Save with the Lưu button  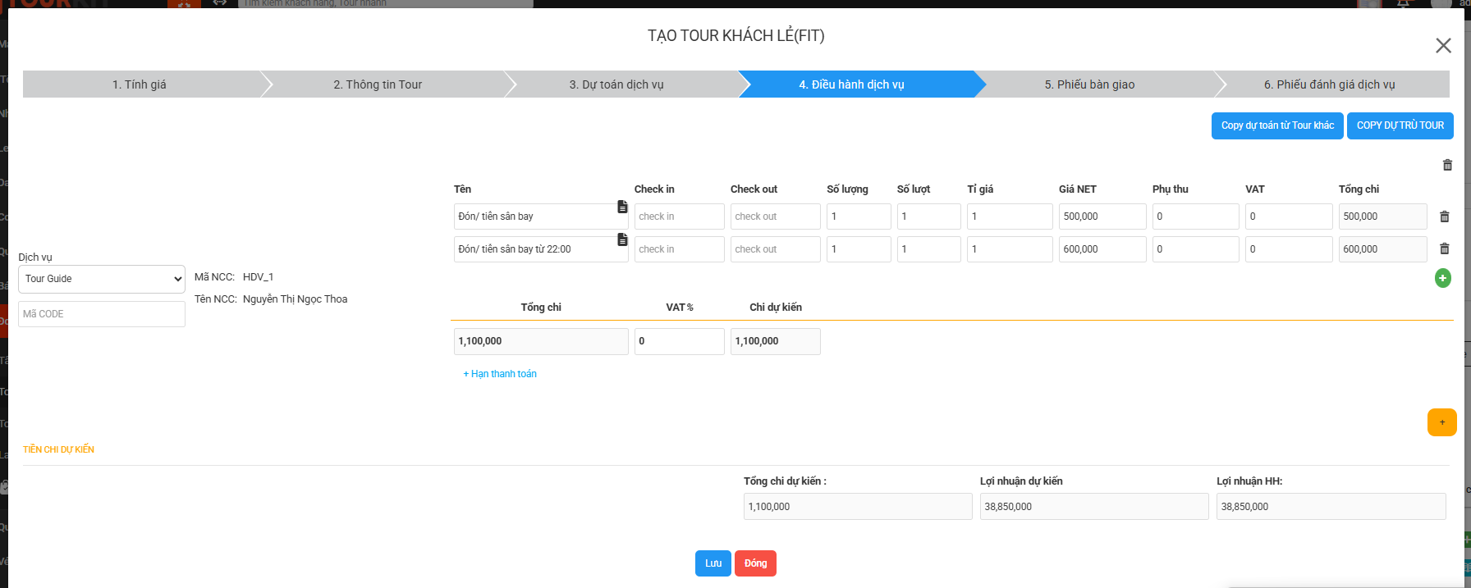pyautogui.click(x=713, y=563)
